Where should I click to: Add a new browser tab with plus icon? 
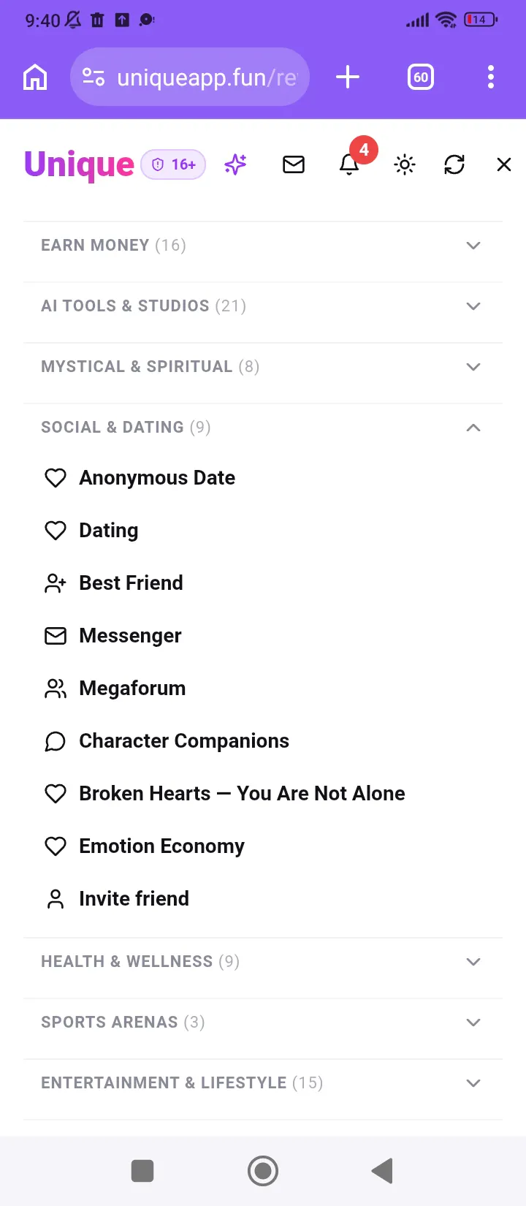tap(348, 77)
